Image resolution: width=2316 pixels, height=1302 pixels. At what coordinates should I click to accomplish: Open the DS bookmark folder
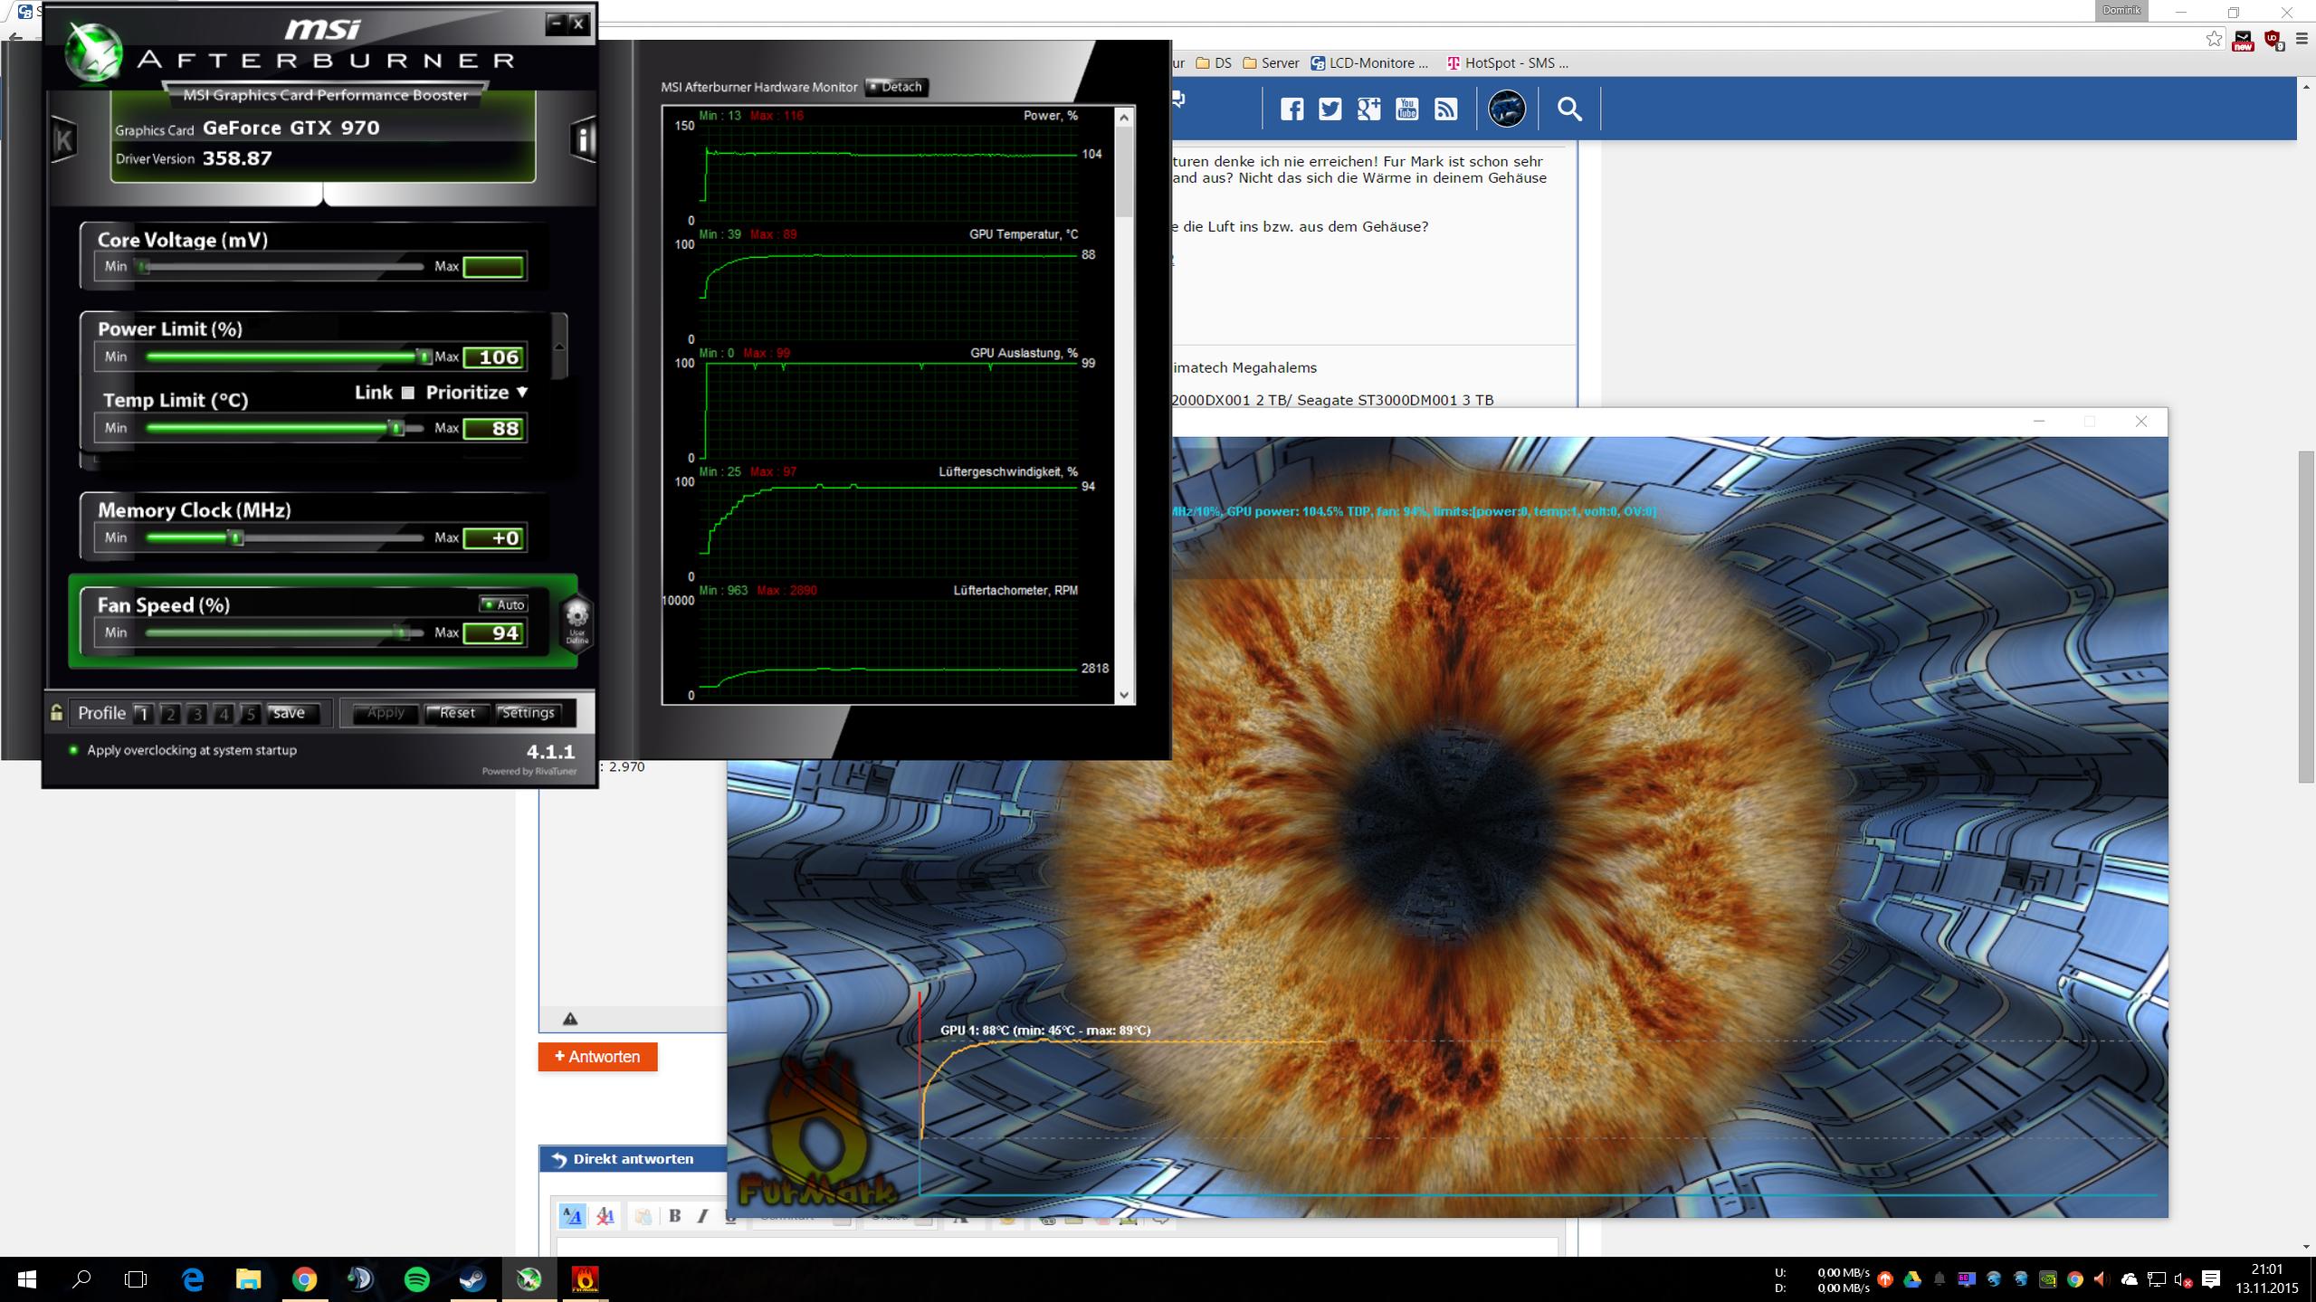(x=1214, y=63)
